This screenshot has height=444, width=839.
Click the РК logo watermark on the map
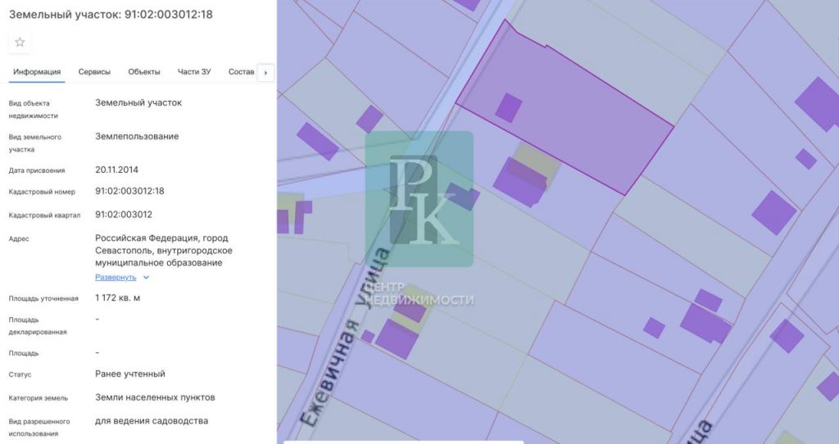419,199
